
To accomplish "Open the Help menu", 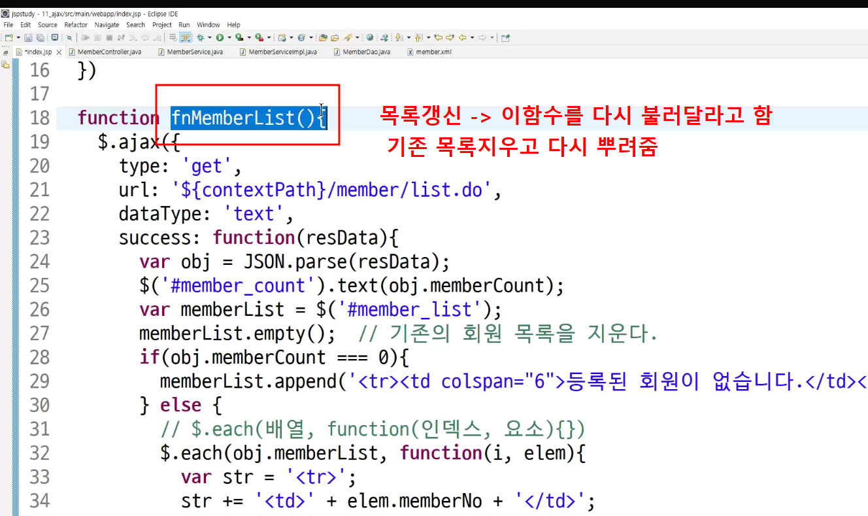I will click(x=234, y=25).
